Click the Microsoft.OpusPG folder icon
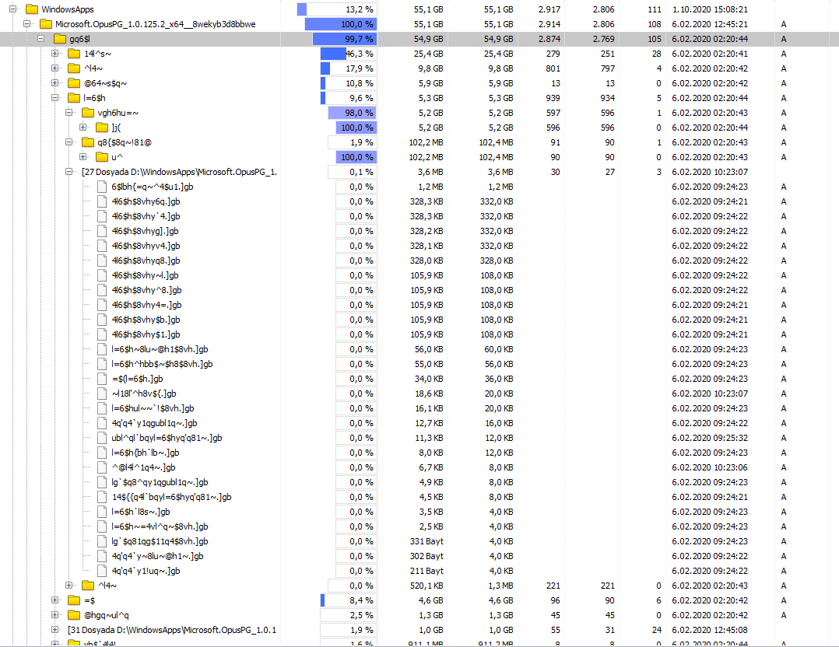Screen dimensions: 839x647 46,24
